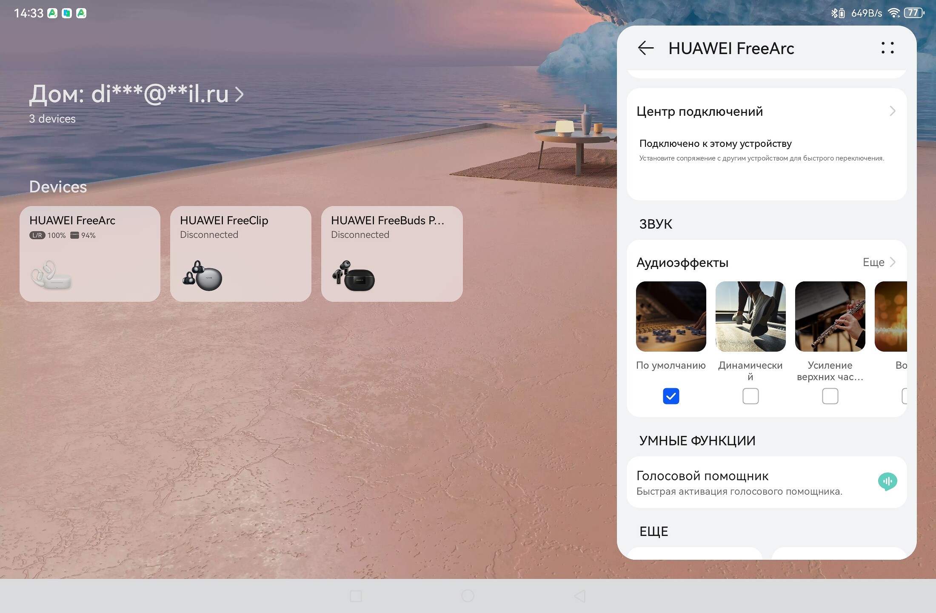Image resolution: width=936 pixels, height=613 pixels.
Task: Tap the back arrow in FreeArc panel
Action: (x=645, y=48)
